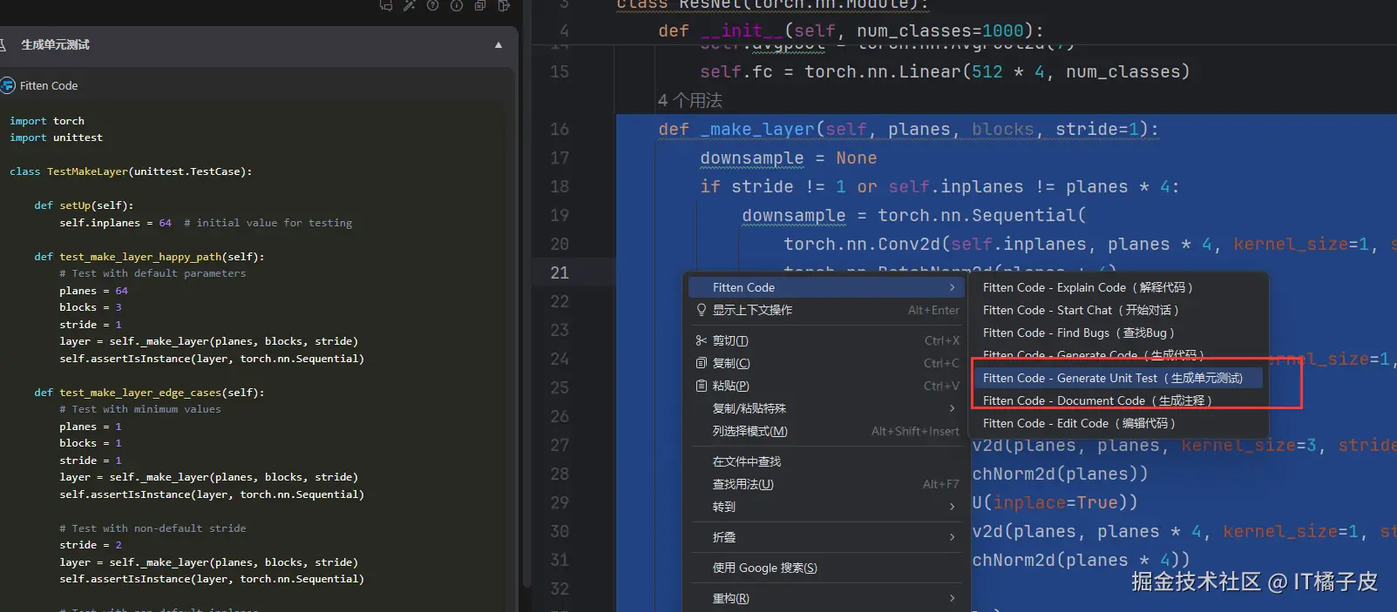Image resolution: width=1397 pixels, height=612 pixels.
Task: Click the 4 个用法 usages hint above _make_layer
Action: 690,100
